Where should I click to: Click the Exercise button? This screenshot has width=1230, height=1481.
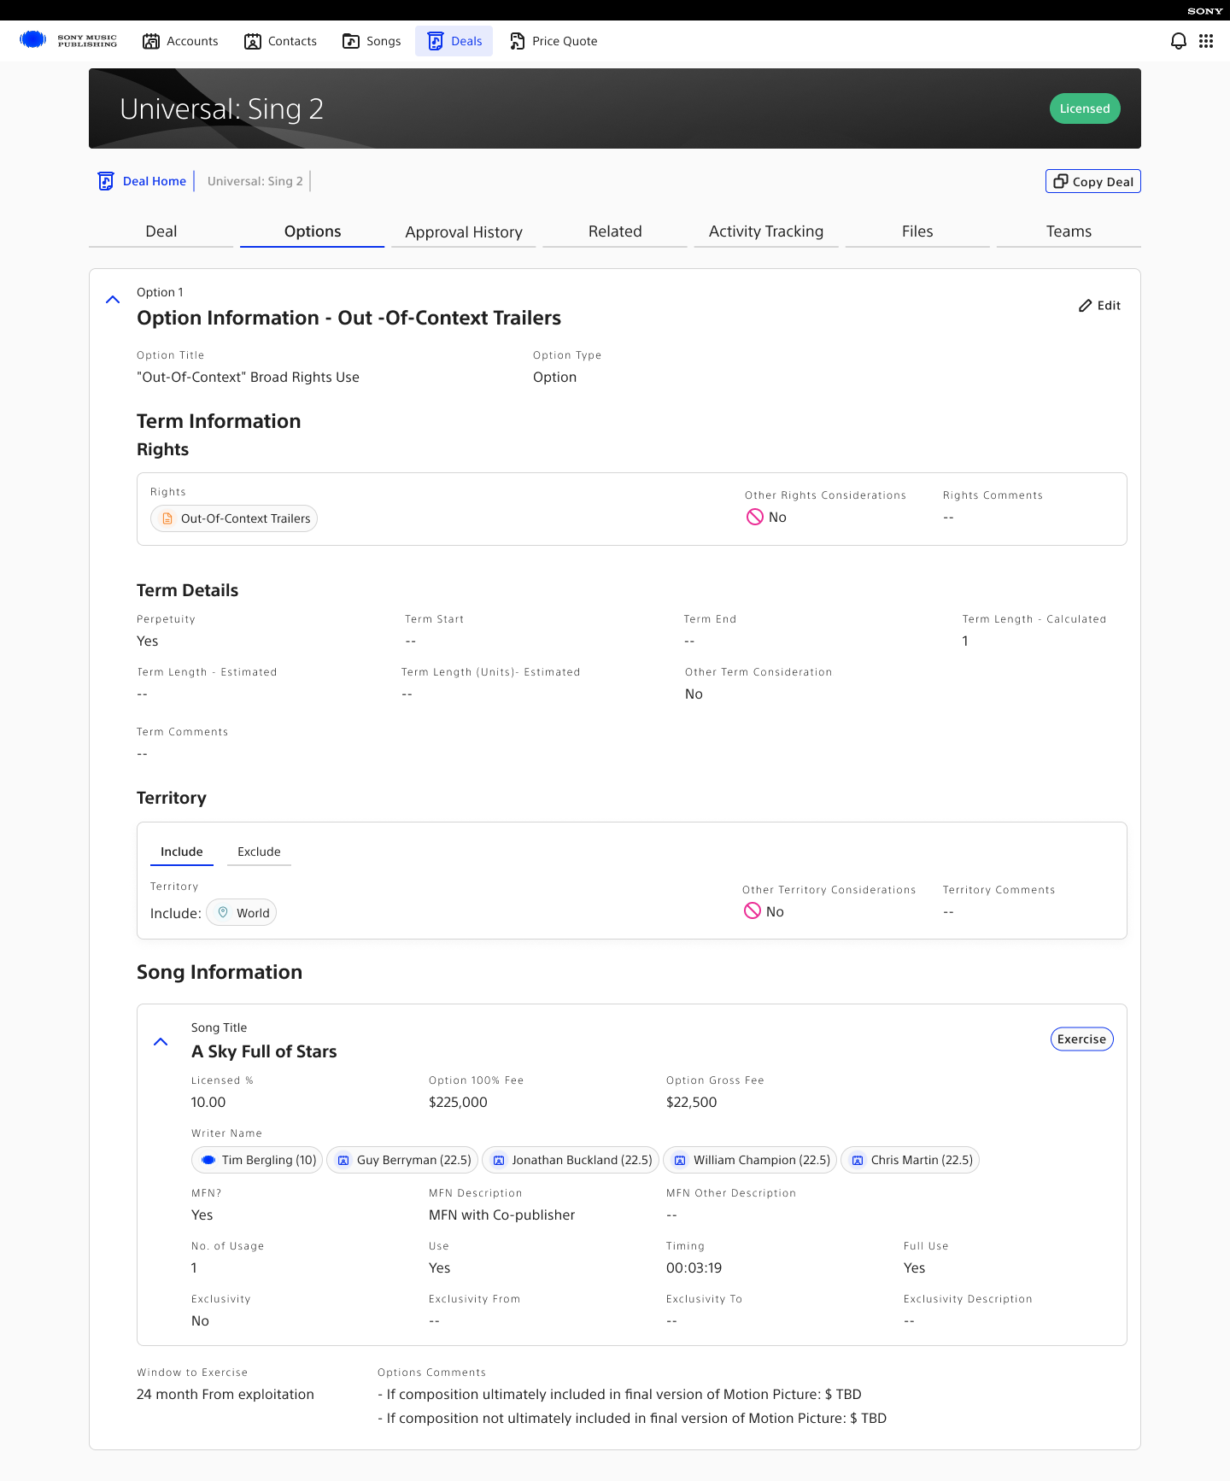(1081, 1039)
